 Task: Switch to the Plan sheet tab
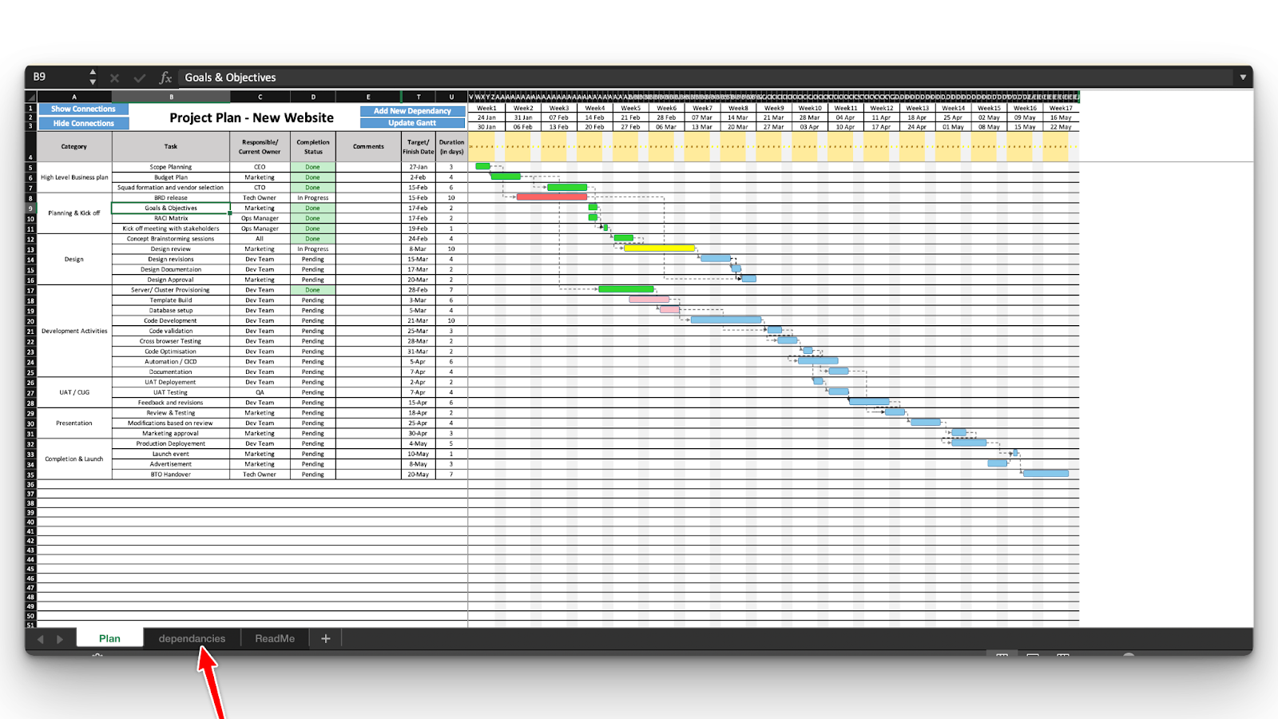(109, 638)
